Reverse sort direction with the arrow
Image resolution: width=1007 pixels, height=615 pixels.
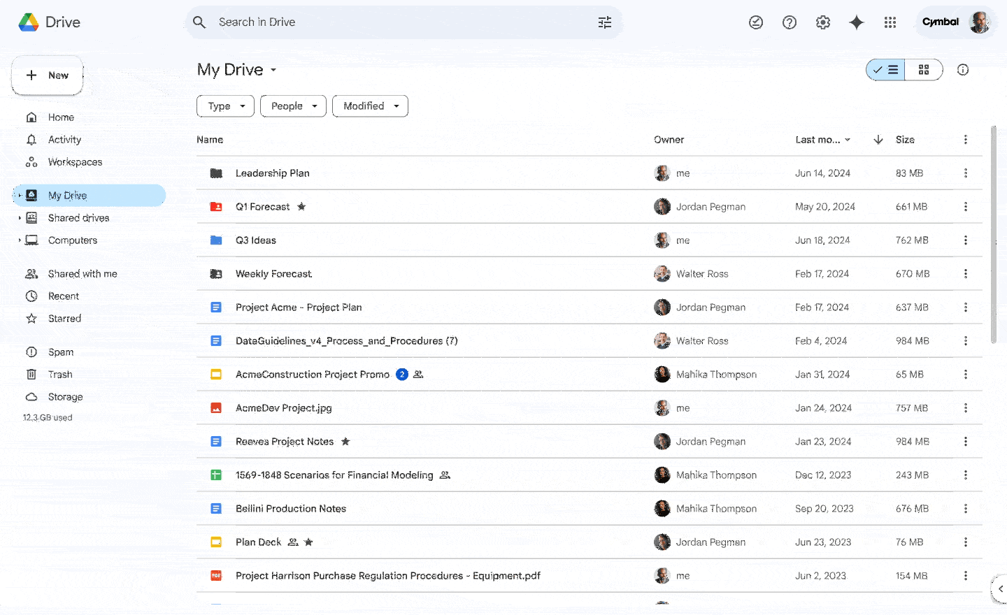coord(878,140)
